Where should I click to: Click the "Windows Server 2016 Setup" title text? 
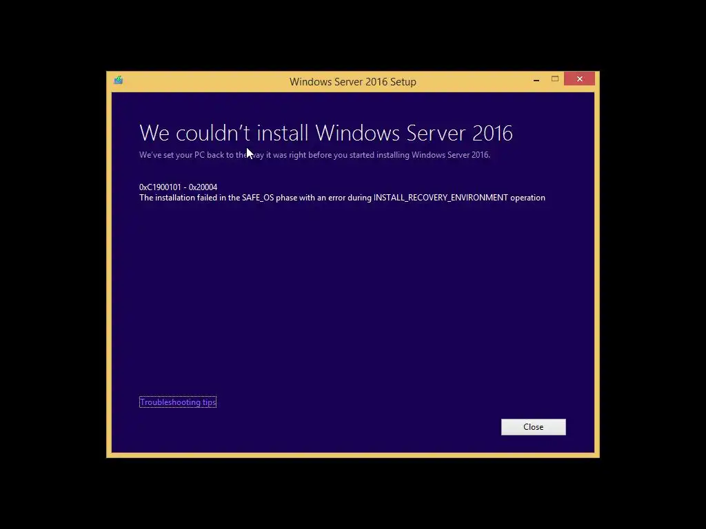coord(352,82)
